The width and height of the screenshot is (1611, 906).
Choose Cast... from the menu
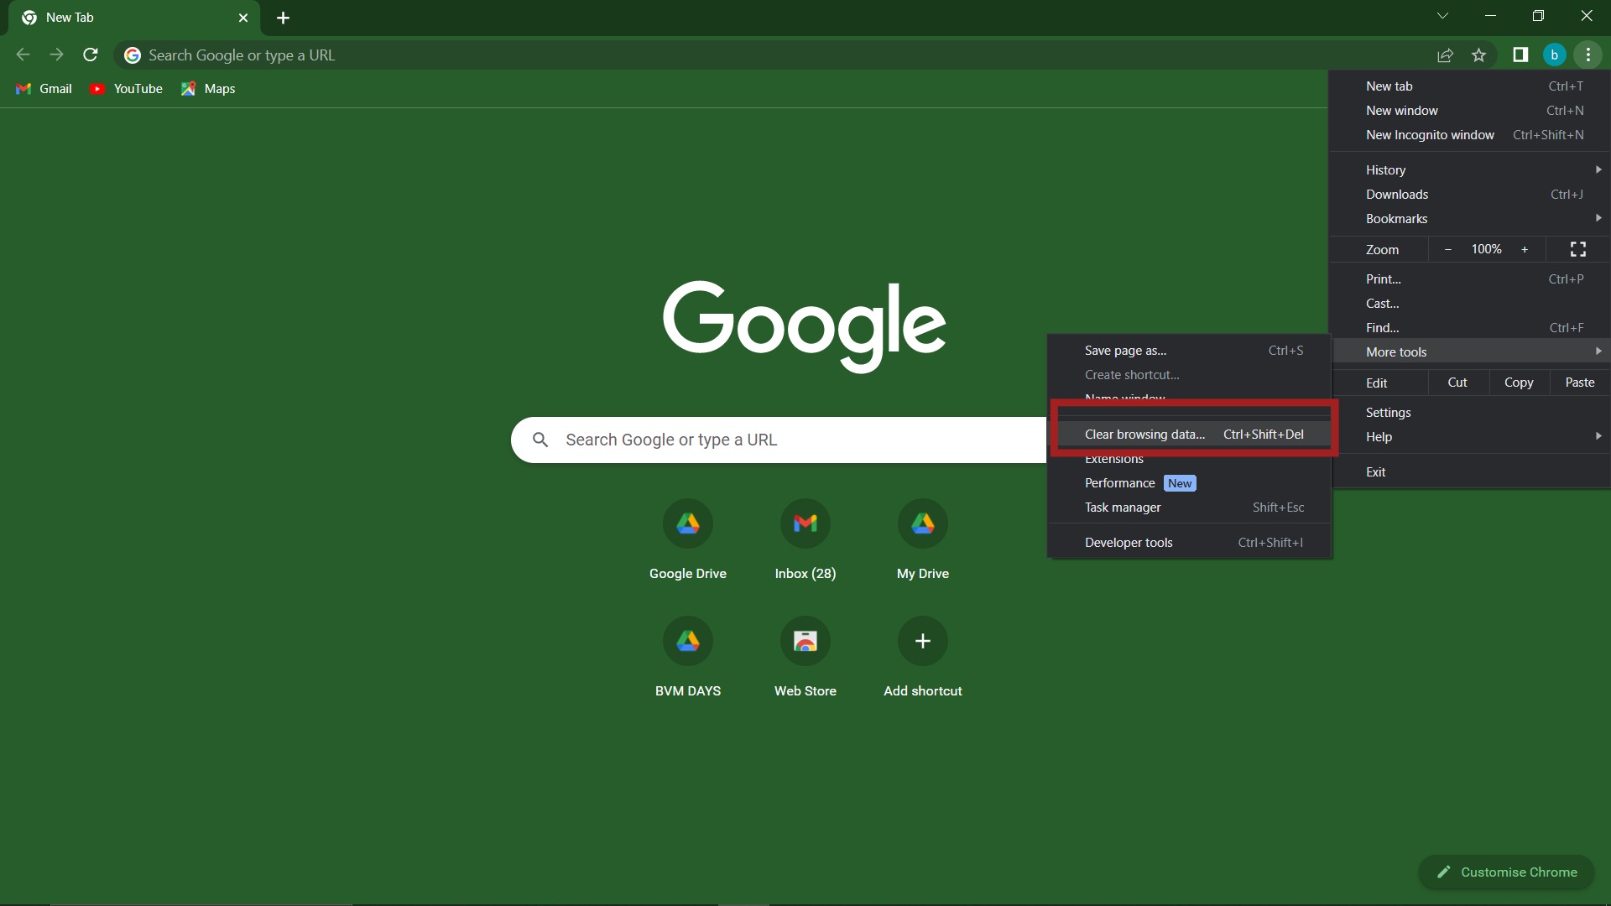1469,304
